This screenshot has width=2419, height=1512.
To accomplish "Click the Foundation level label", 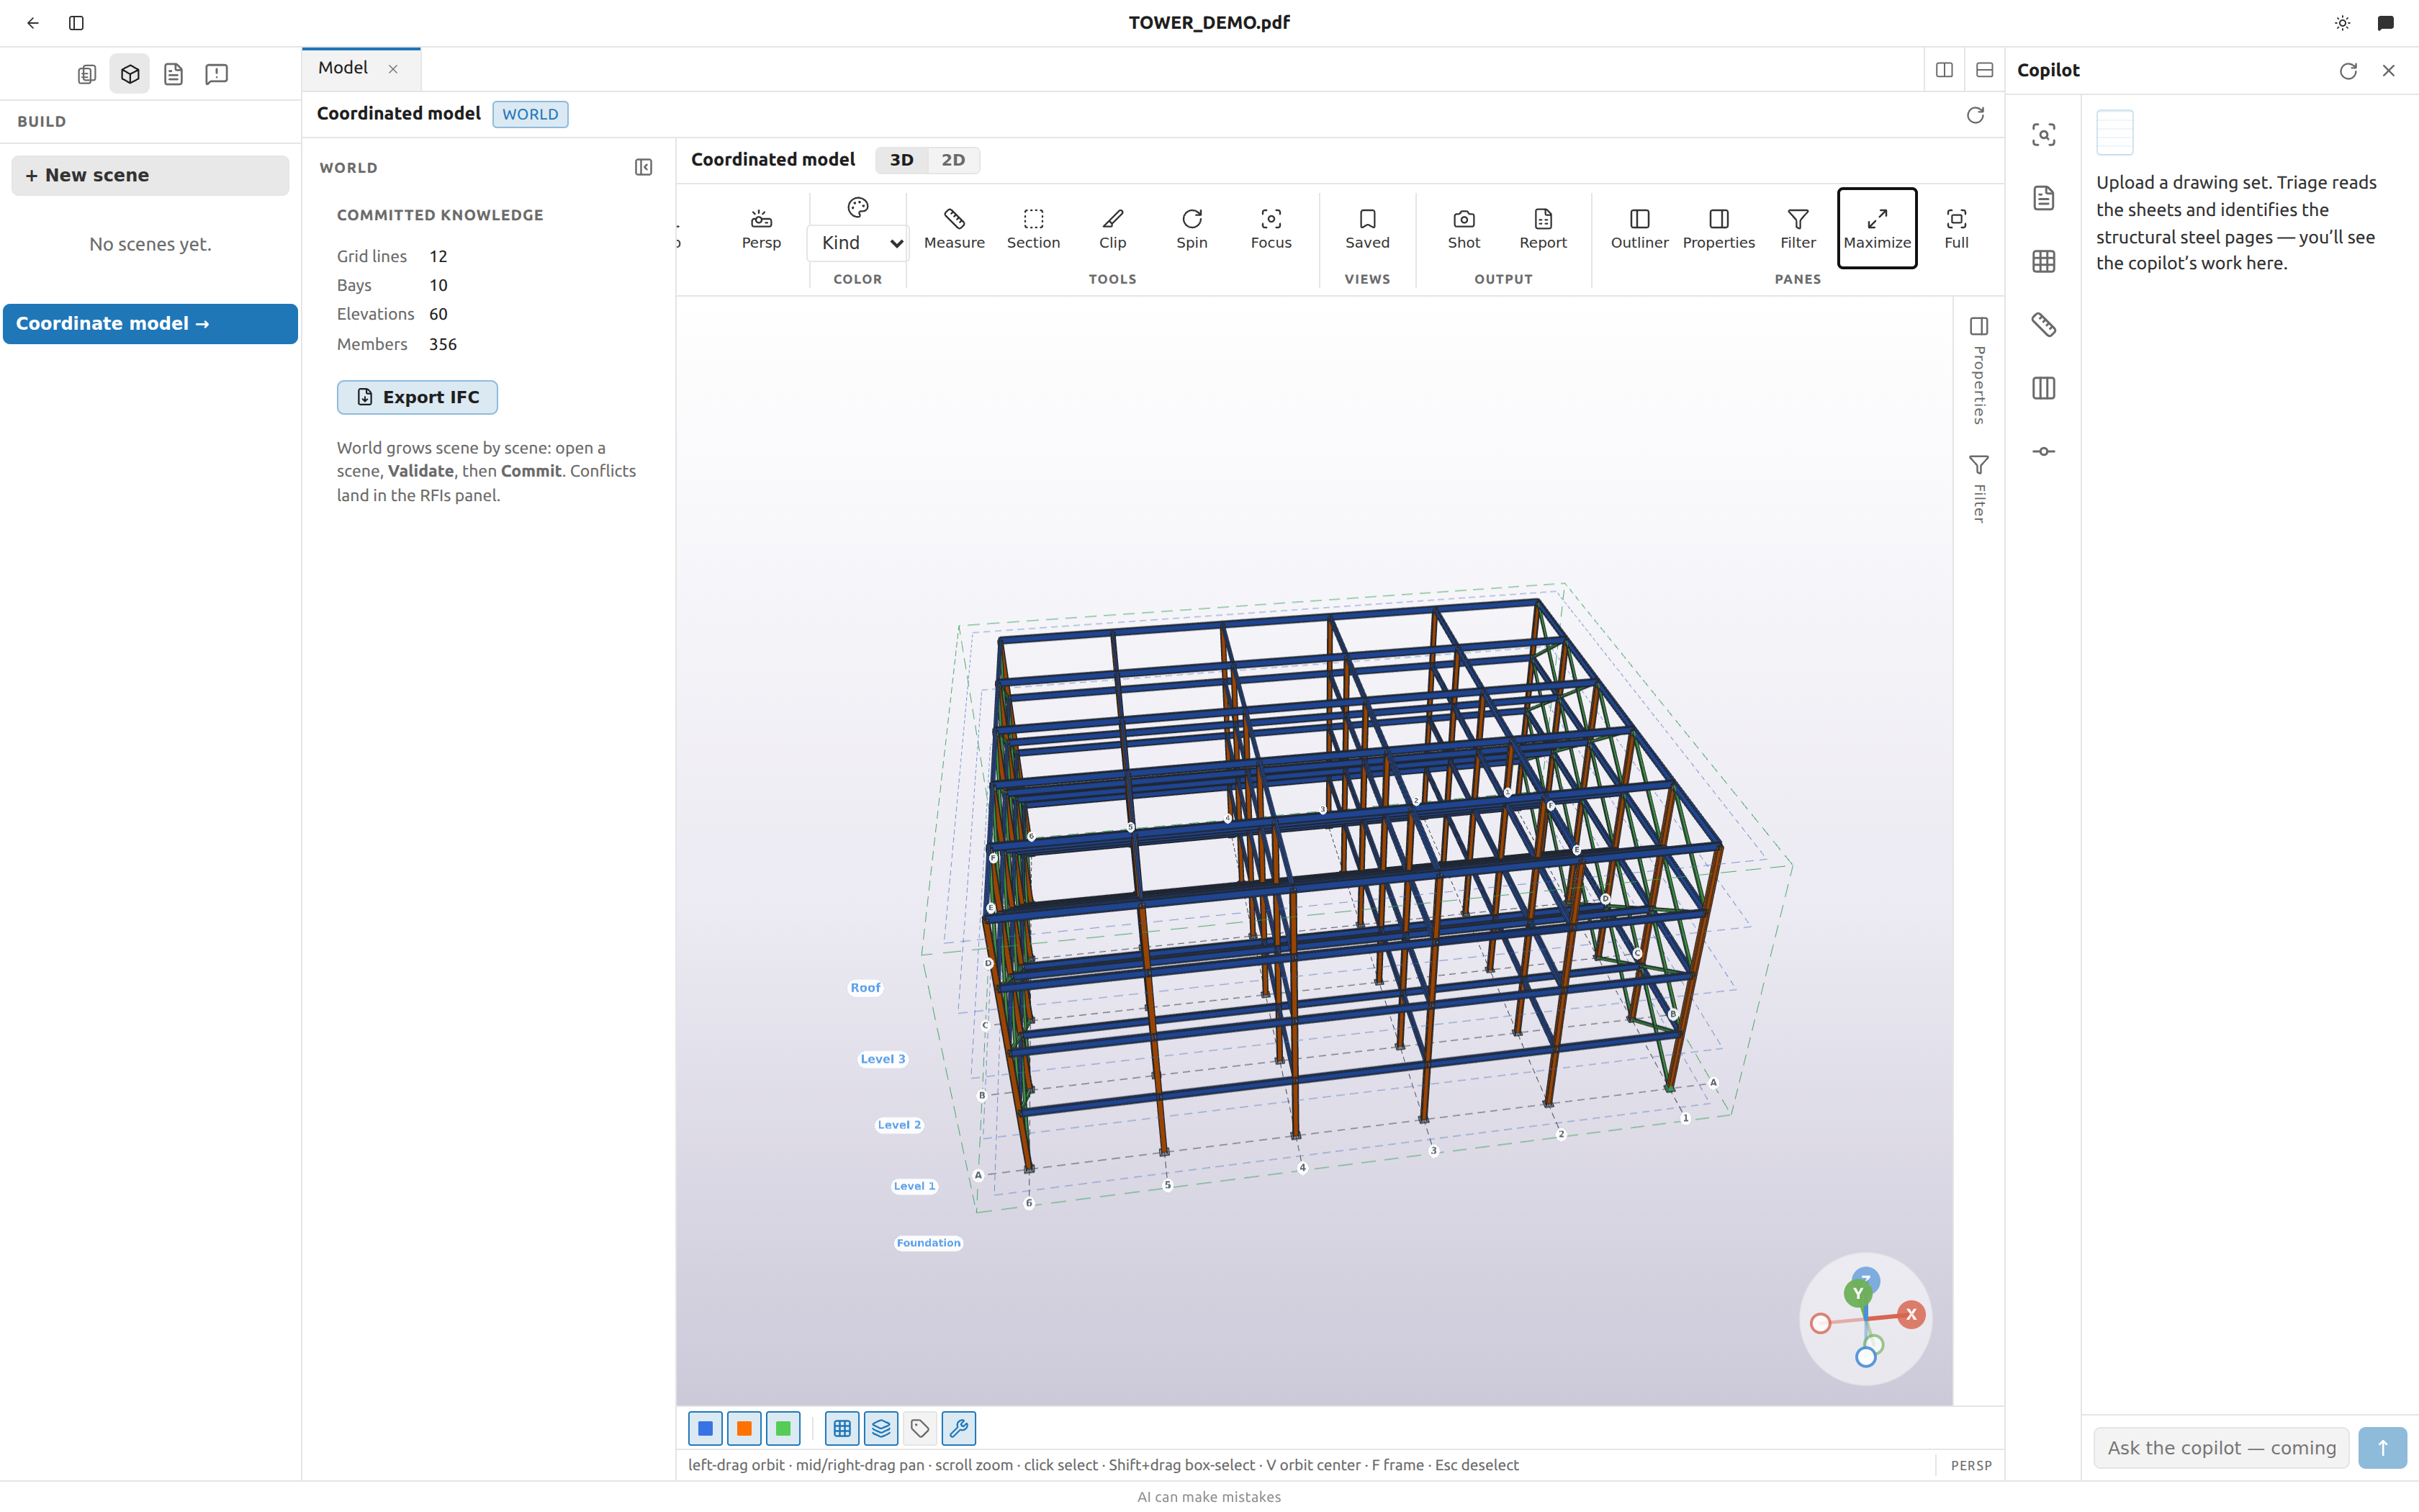I will point(929,1243).
